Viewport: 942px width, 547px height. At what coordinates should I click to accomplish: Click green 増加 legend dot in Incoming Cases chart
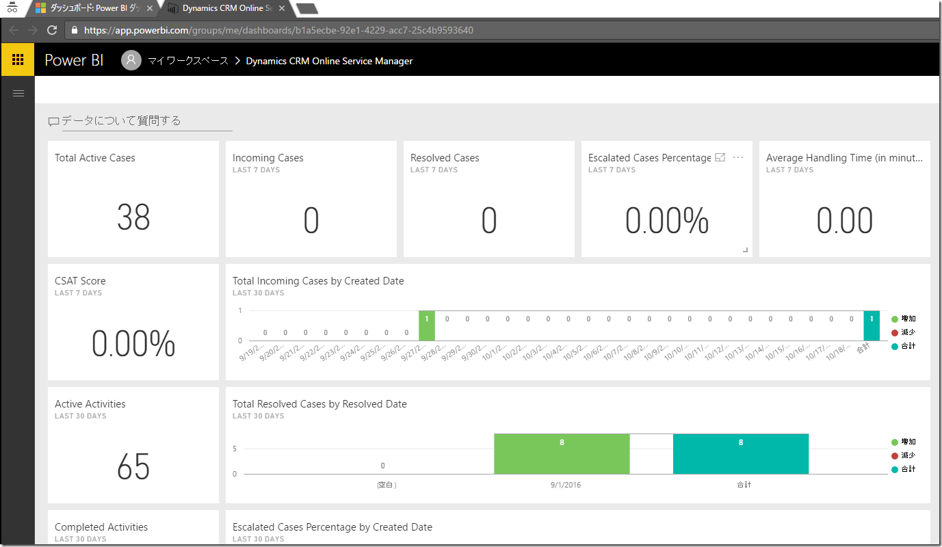(x=895, y=319)
